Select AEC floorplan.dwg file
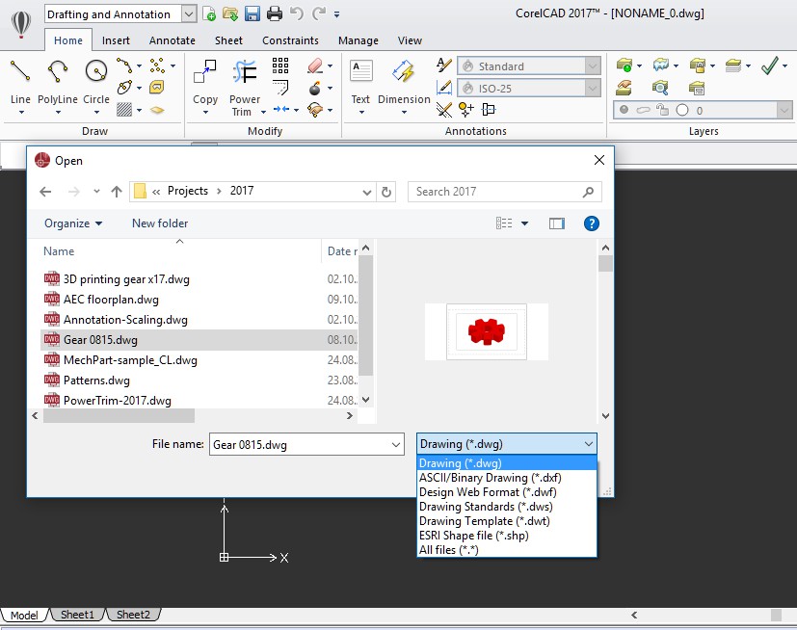This screenshot has width=797, height=630. (x=199, y=300)
